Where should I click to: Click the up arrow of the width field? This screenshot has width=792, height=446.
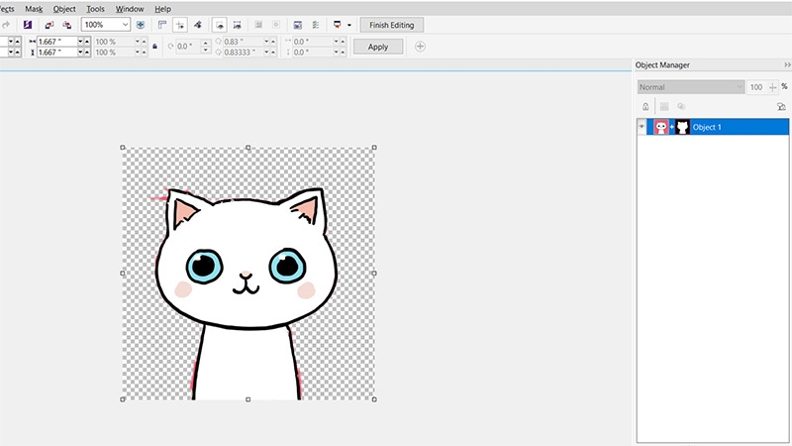[x=87, y=40]
